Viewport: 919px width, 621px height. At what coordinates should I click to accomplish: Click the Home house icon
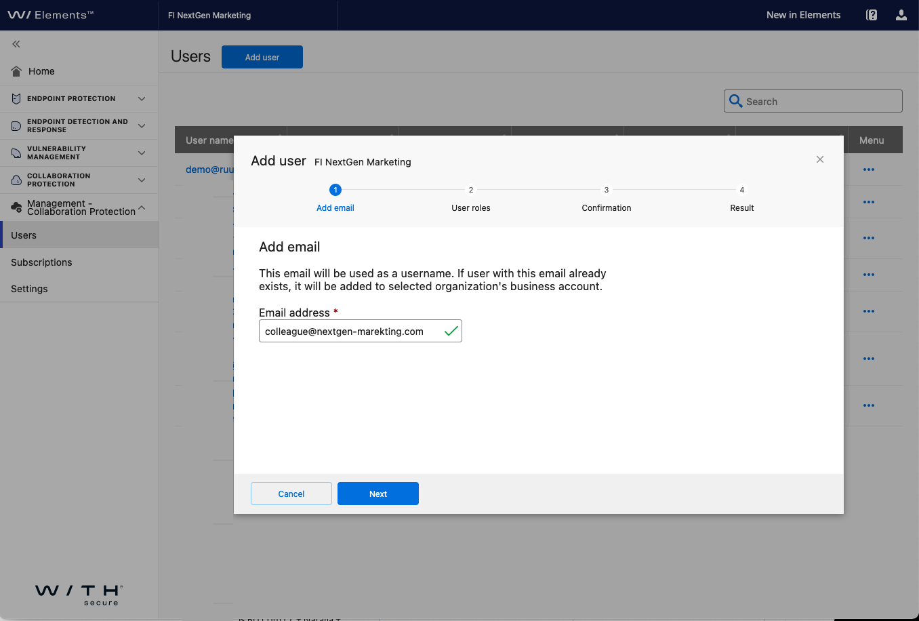click(16, 71)
